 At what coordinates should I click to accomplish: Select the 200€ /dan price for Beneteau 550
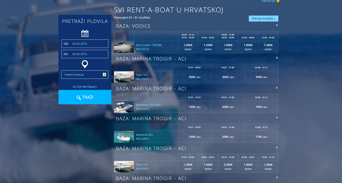[x=228, y=107]
